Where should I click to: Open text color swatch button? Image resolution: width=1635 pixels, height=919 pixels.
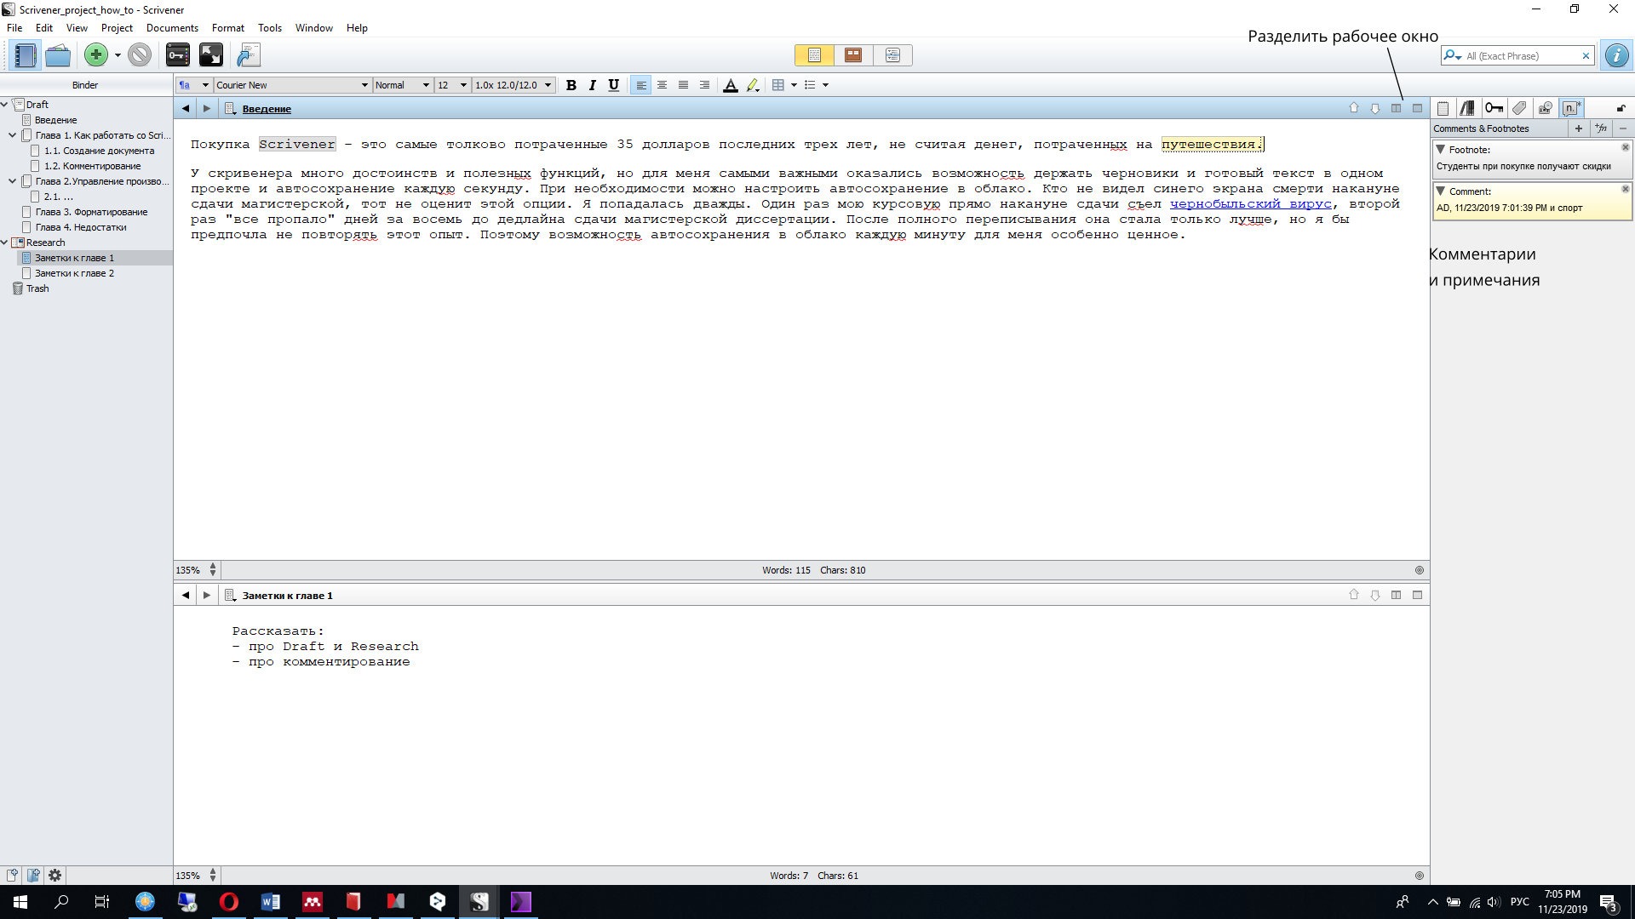730,85
